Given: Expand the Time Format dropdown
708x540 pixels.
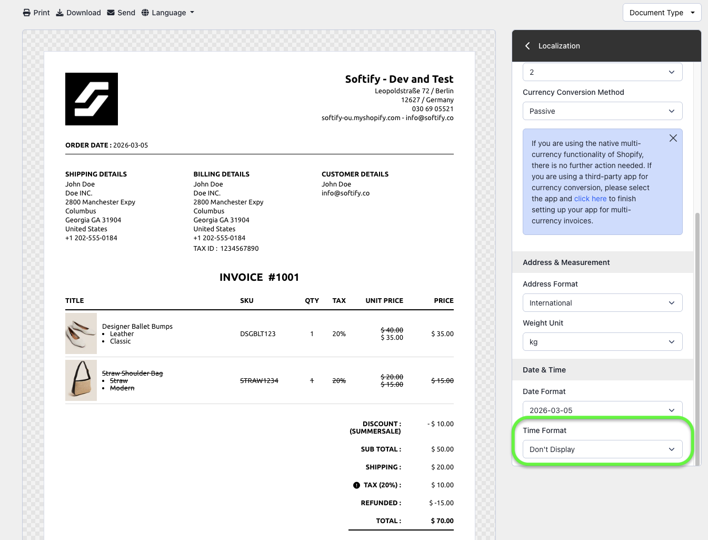Looking at the screenshot, I should point(602,449).
